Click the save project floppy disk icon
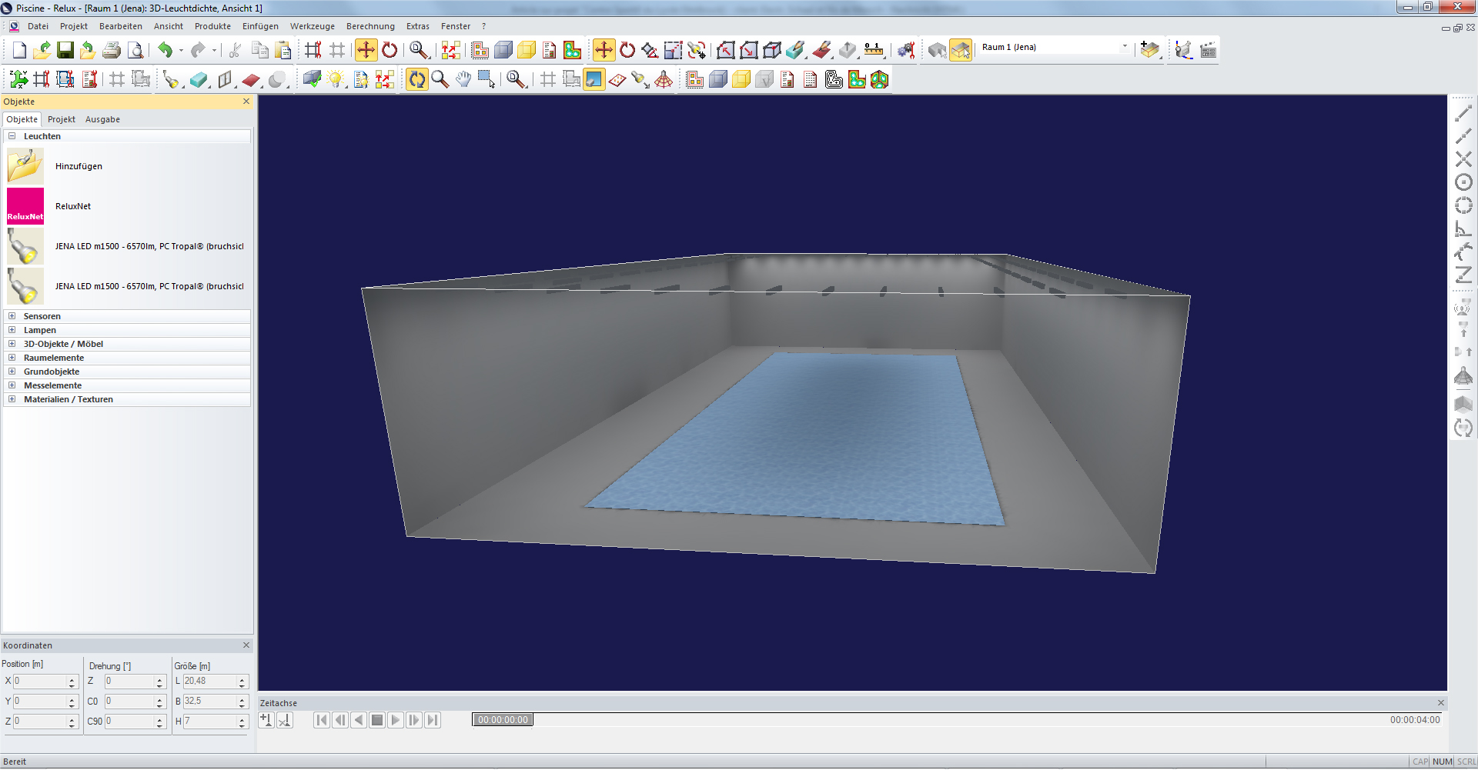This screenshot has height=770, width=1478. tap(65, 51)
